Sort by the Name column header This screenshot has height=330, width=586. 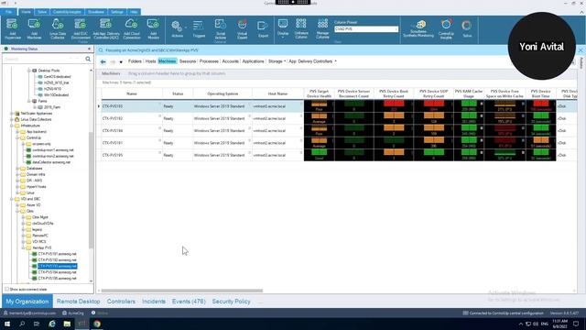coord(132,93)
